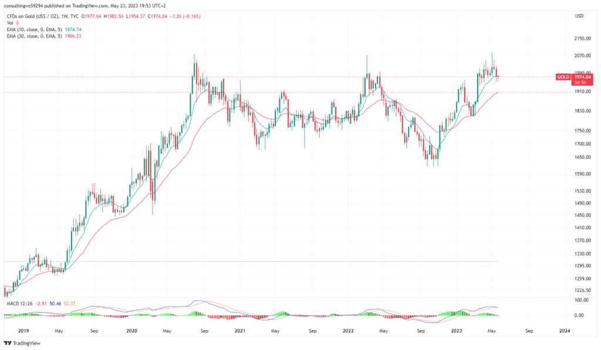The height and width of the screenshot is (350, 601).
Task: Click the MACD 100.00 scale label
Action: (581, 300)
